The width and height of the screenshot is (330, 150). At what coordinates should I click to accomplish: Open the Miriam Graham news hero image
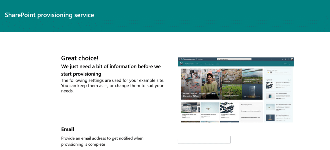coord(201,84)
